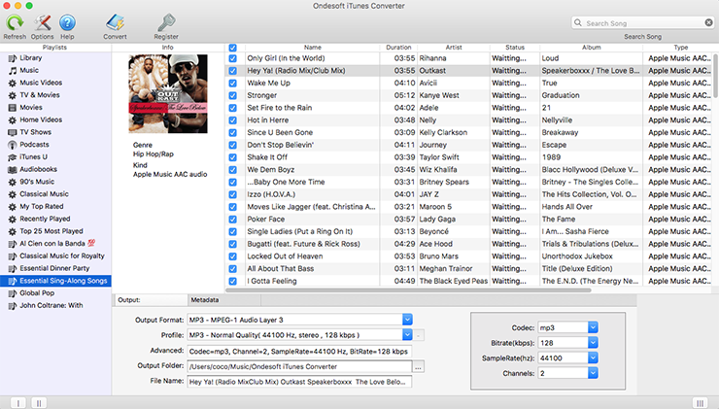Select the Output tab
This screenshot has width=719, height=409.
pos(129,300)
